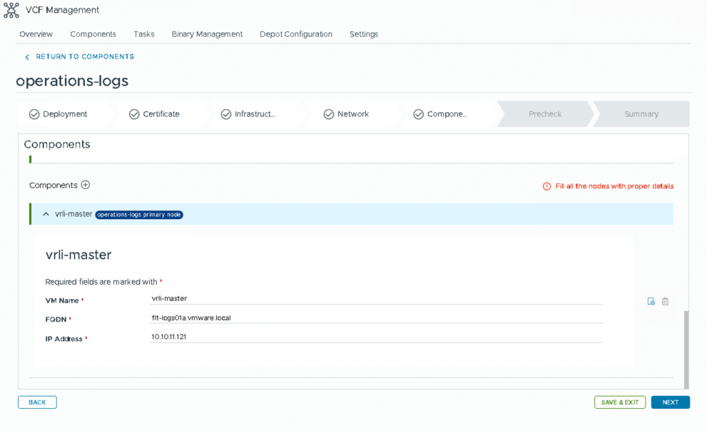Go to the Precheck wizard step
The width and height of the screenshot is (707, 431).
545,114
